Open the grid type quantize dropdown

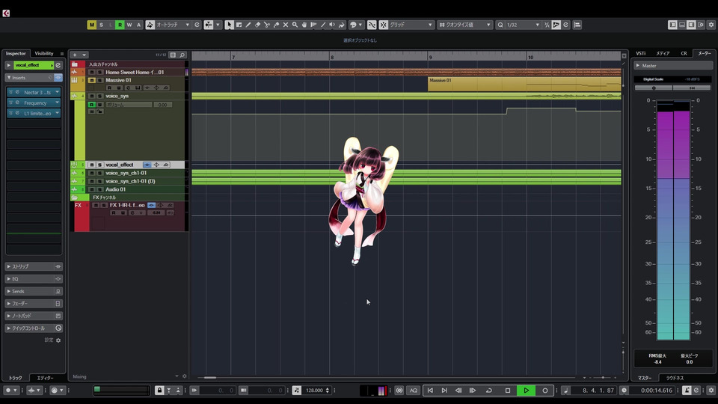click(464, 25)
